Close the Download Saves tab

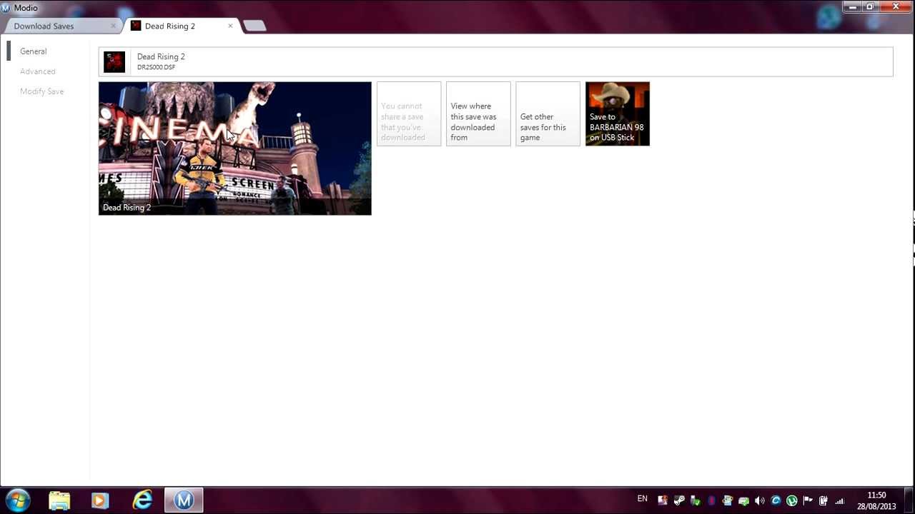(113, 26)
